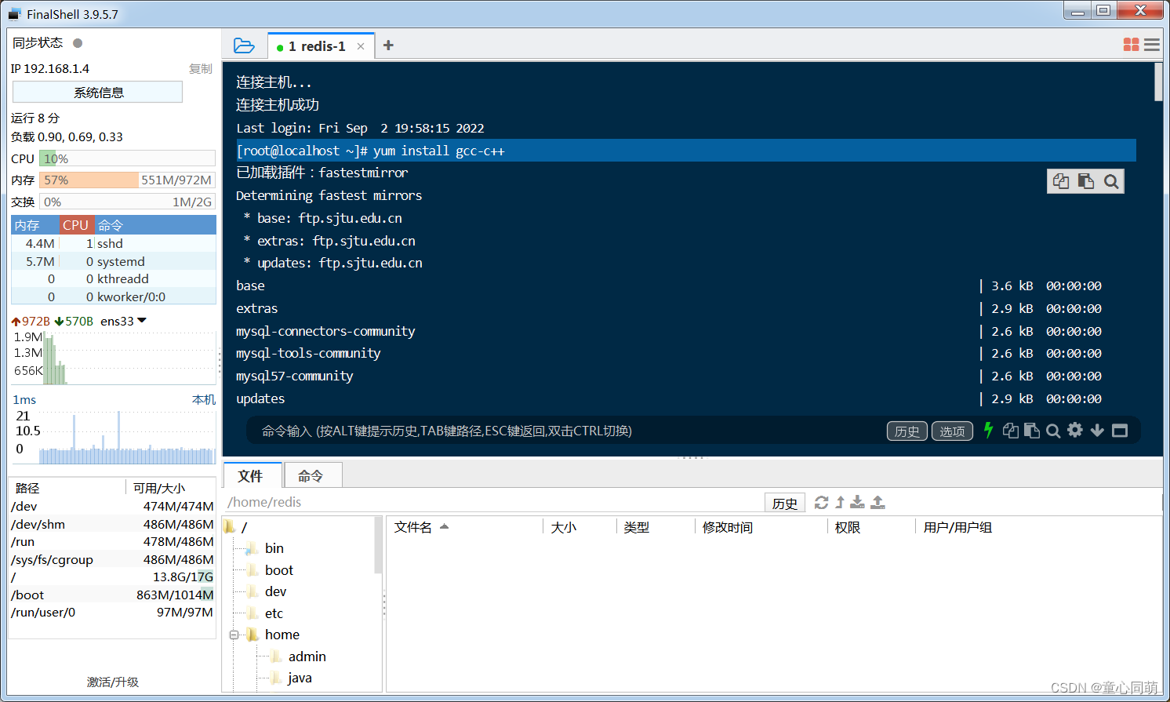The width and height of the screenshot is (1170, 702).
Task: Switch to grid layout view icon
Action: pos(1131,45)
